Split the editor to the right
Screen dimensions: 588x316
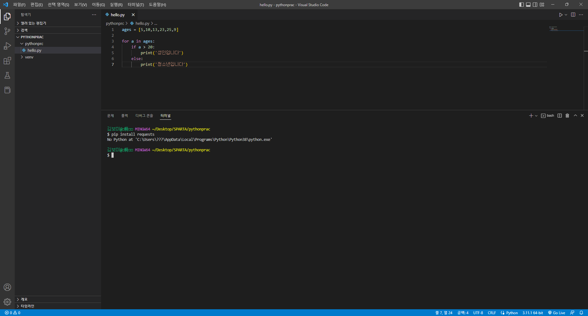coord(573,15)
